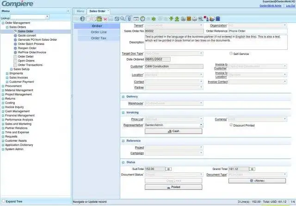
Task: Toggle grid view toolbar icon
Action: click(136, 19)
